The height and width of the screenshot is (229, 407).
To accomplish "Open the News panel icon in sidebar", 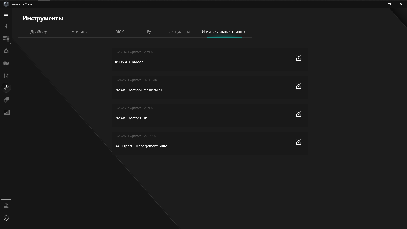I will (6, 112).
